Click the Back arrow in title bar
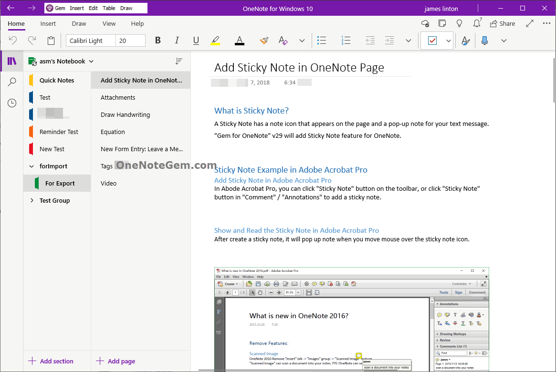Screen dimensions: 556x372 click(x=11, y=8)
